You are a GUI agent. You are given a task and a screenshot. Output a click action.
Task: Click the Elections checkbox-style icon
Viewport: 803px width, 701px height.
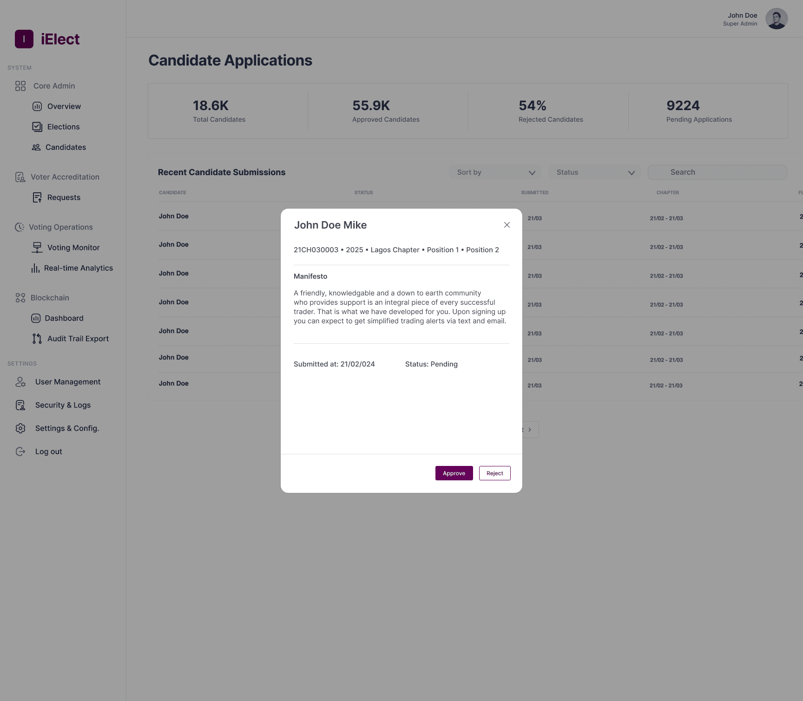point(37,127)
